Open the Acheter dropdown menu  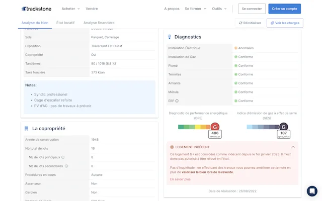pyautogui.click(x=70, y=9)
